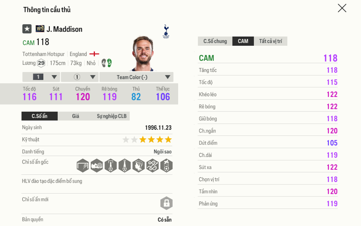The width and height of the screenshot is (361, 226).
Task: Switch to the Tất cả vị trí tab
Action: coord(271,41)
